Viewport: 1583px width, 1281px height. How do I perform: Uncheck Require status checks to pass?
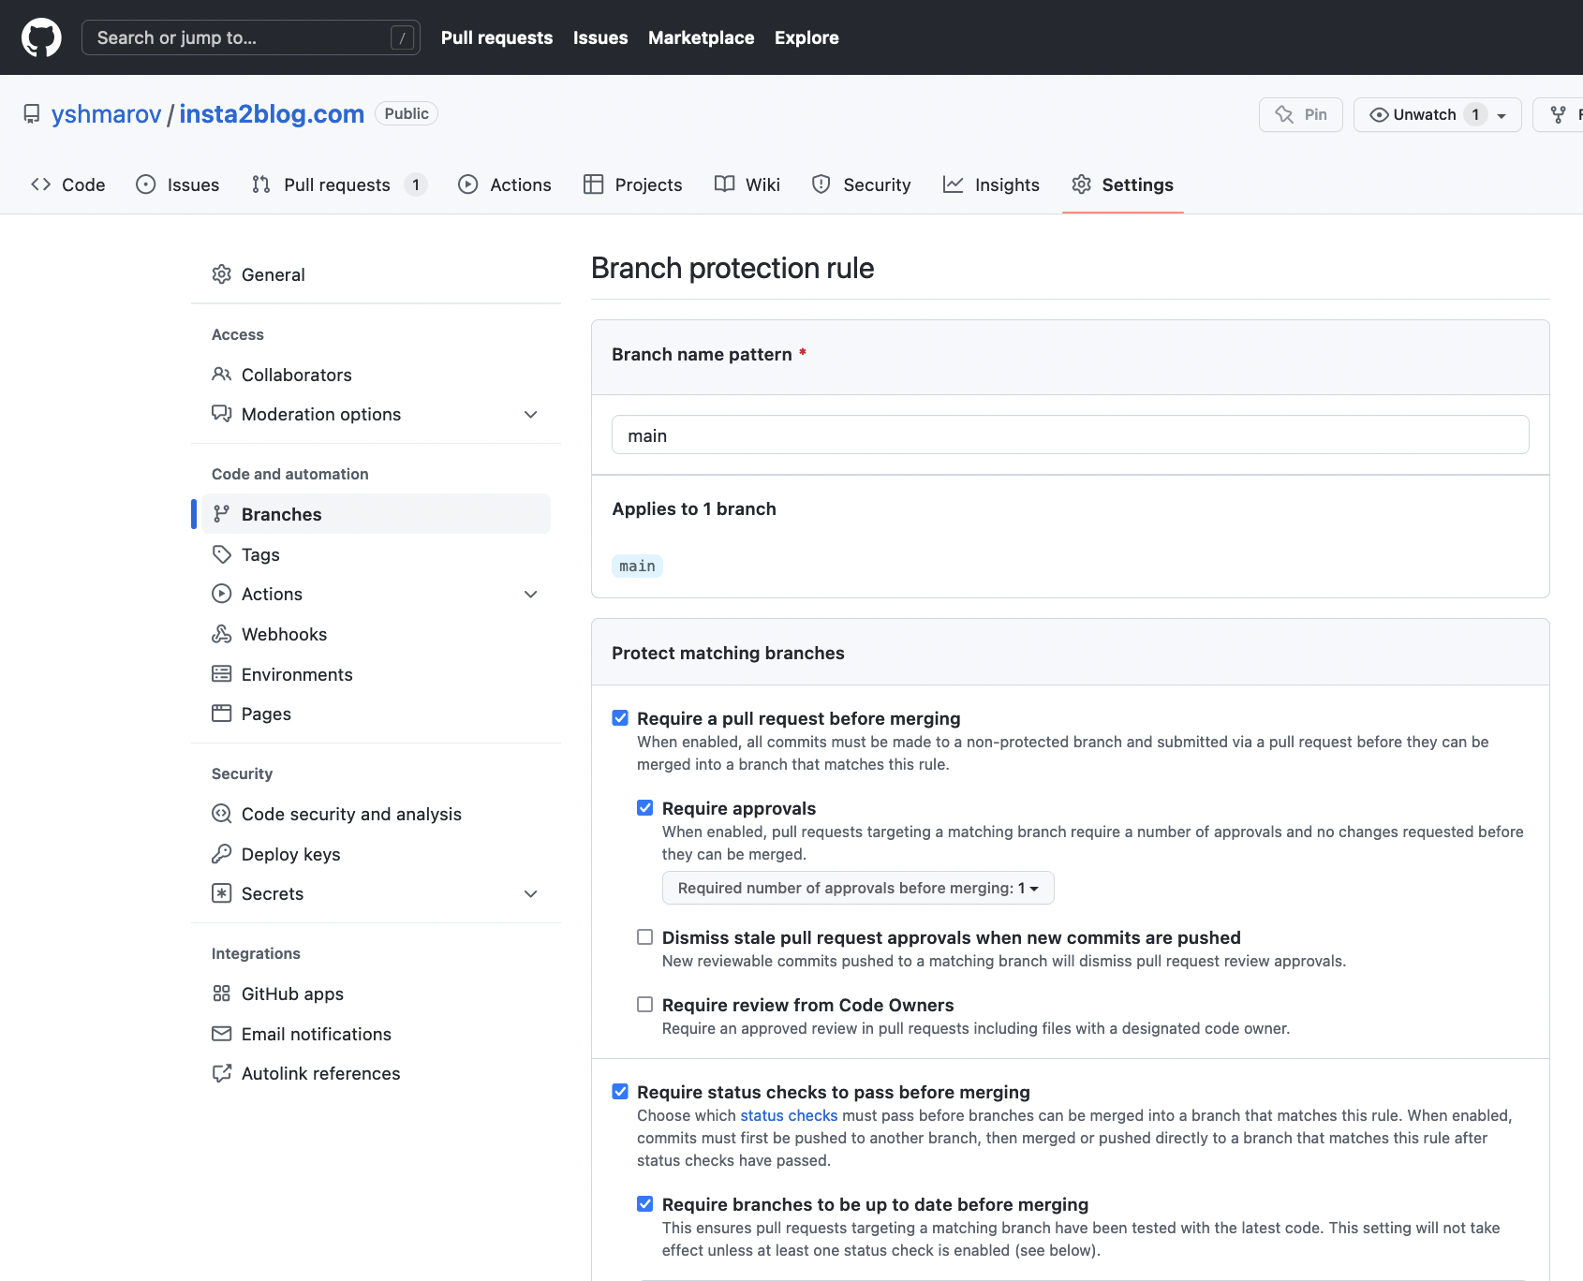pyautogui.click(x=620, y=1092)
